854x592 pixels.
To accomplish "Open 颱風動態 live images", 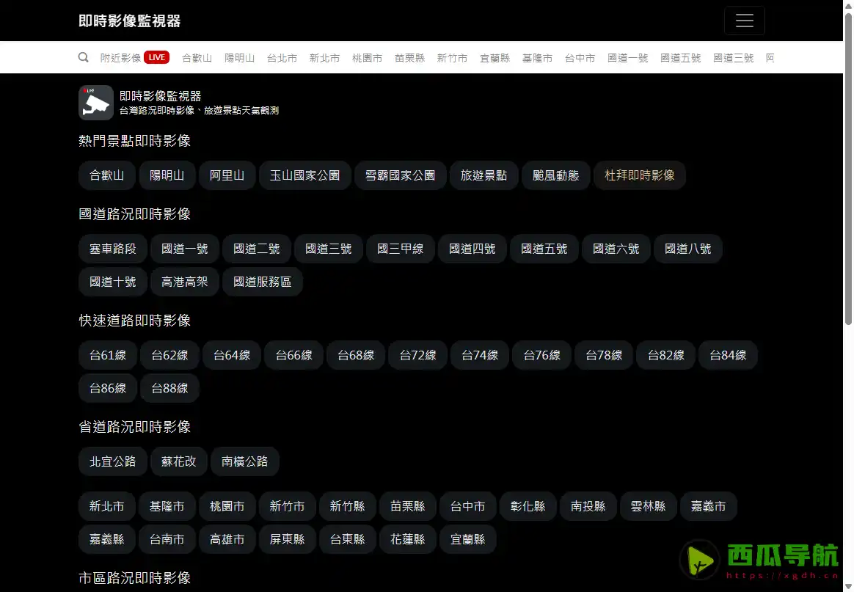I will 555,175.
